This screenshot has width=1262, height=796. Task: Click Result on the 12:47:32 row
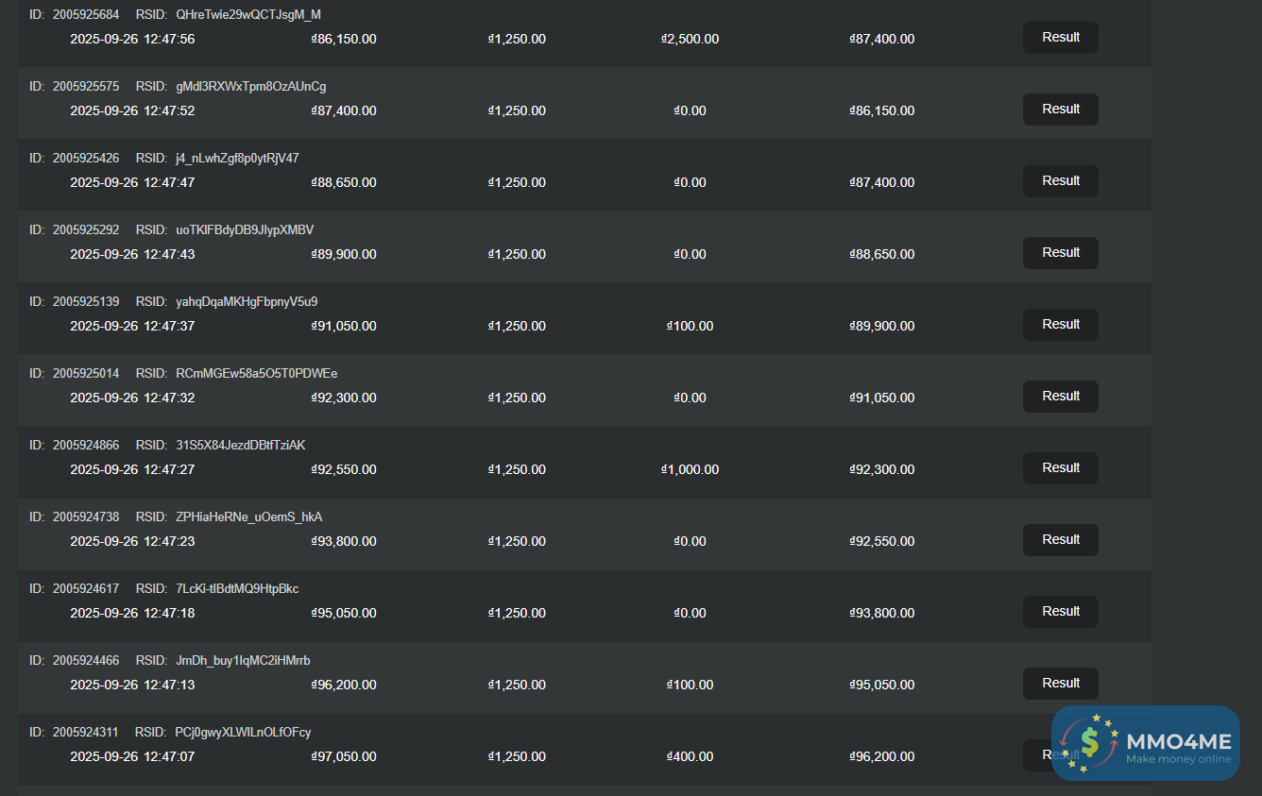[1060, 397]
